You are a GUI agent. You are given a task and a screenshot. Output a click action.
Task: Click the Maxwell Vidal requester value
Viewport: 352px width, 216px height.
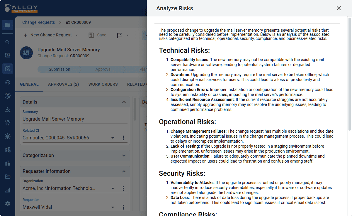(37, 207)
